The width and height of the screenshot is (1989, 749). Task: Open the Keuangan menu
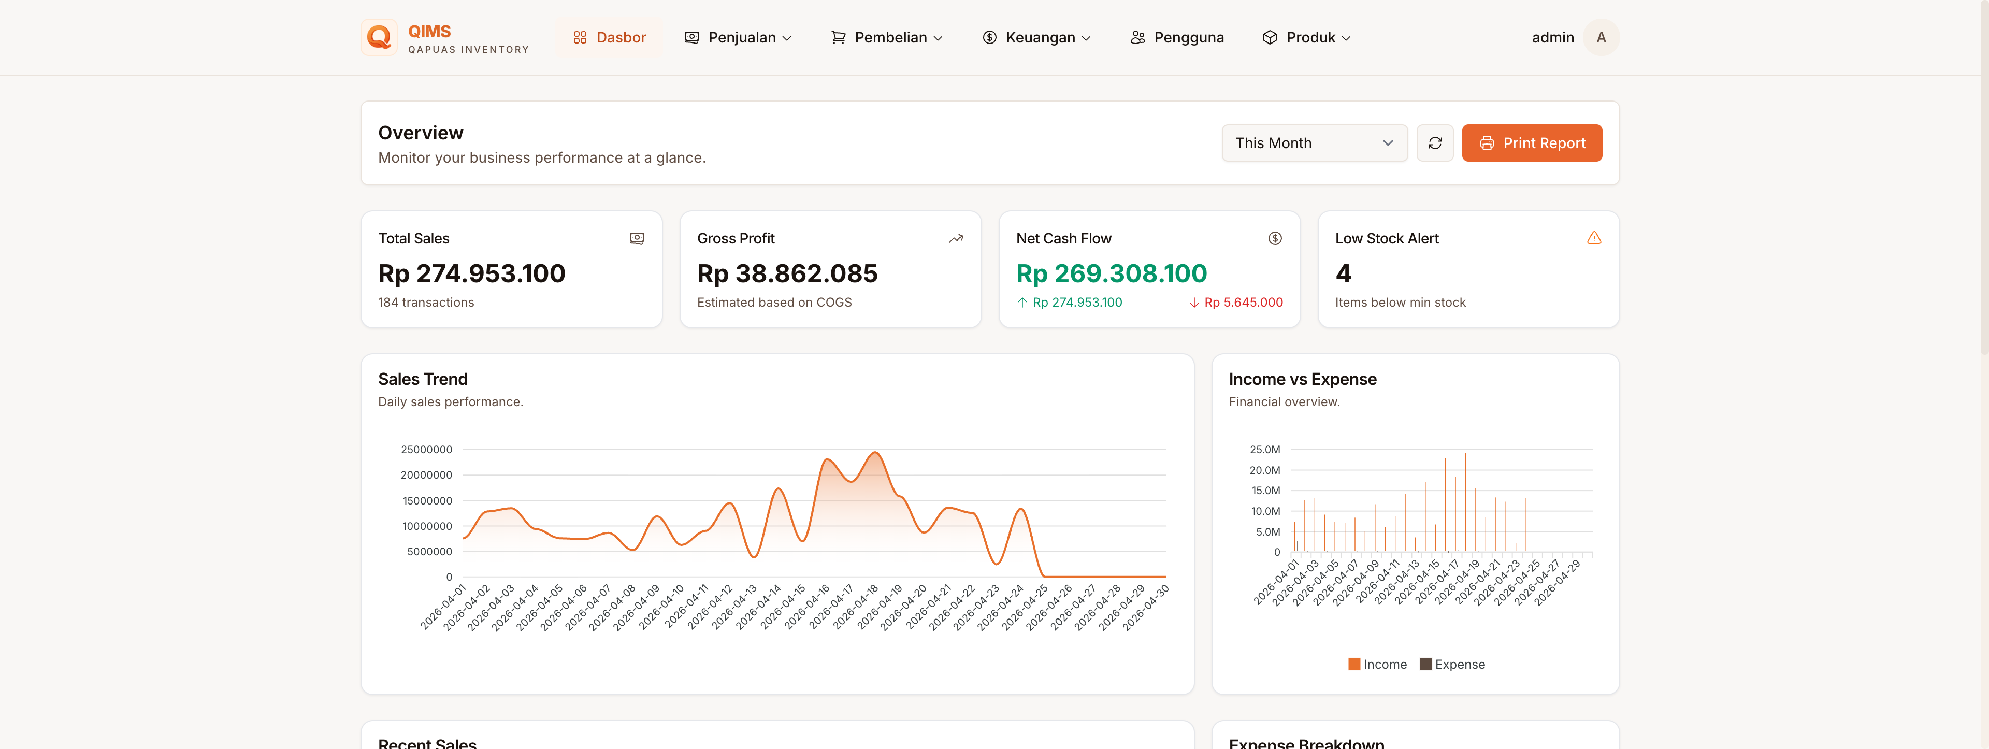[1036, 37]
